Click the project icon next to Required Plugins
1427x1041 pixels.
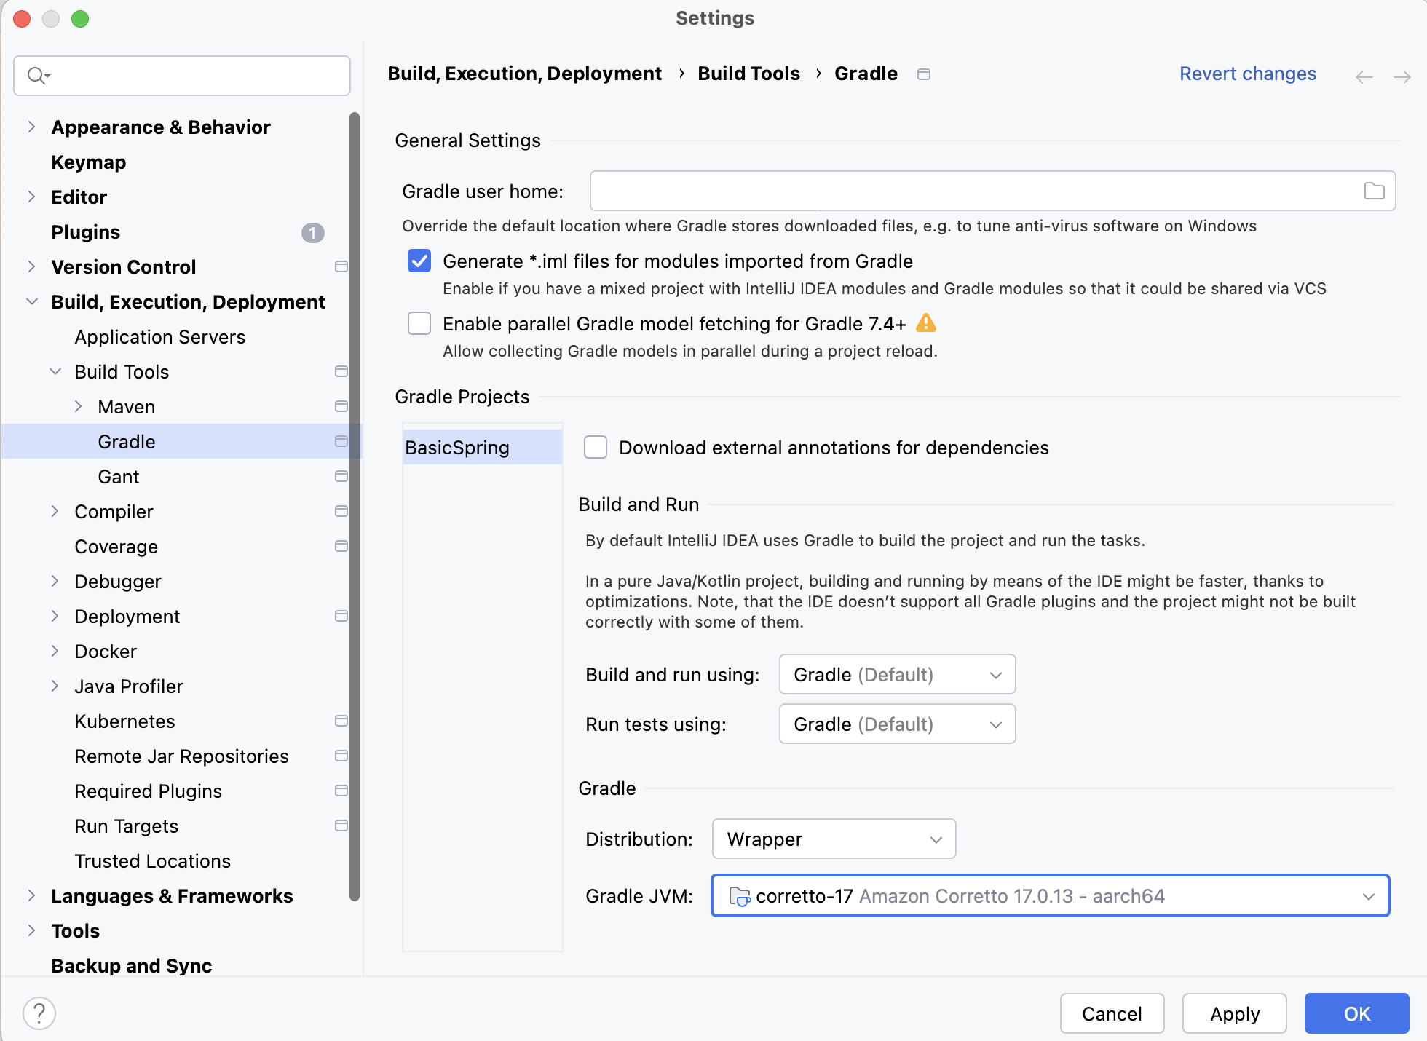341,791
